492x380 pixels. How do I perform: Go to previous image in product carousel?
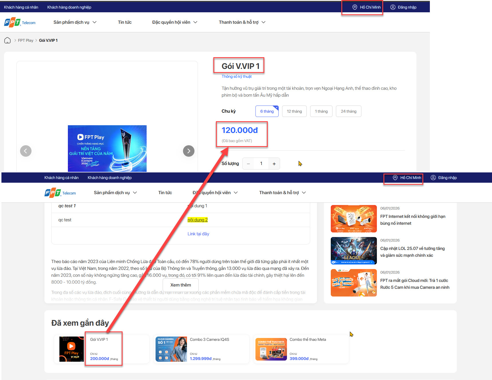tap(26, 151)
